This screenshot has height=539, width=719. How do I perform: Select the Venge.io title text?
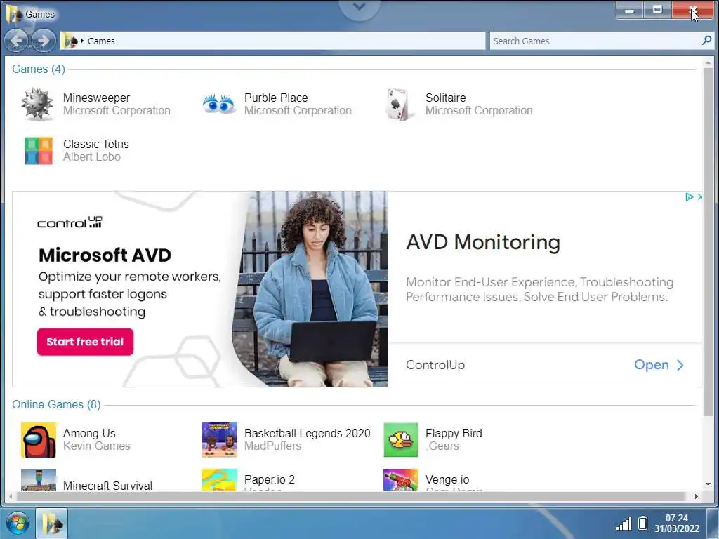click(447, 480)
